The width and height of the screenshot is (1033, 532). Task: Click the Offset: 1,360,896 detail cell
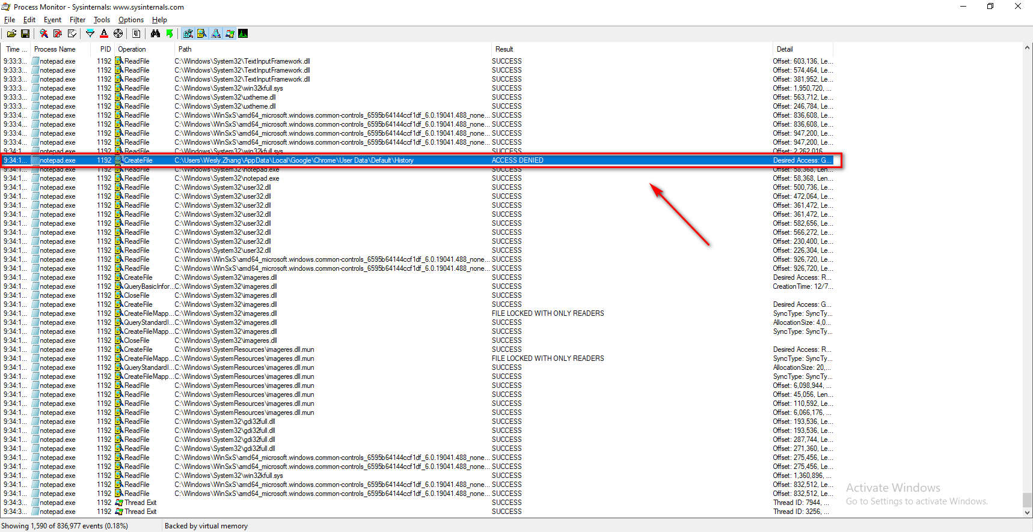[803, 476]
